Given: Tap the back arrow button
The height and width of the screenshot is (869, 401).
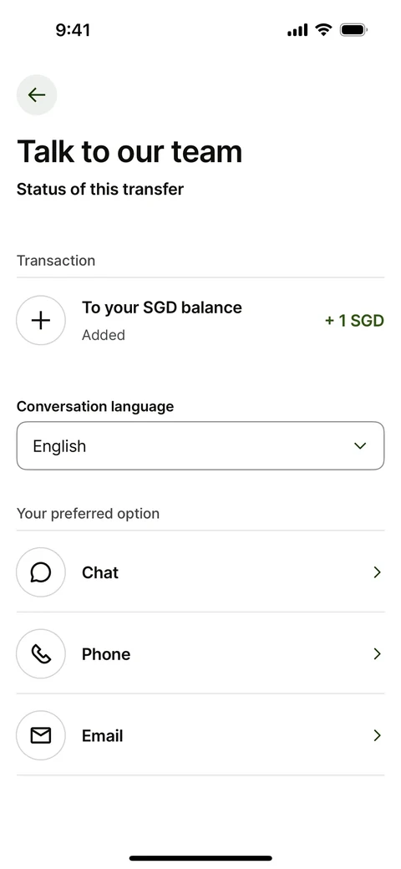Looking at the screenshot, I should pos(37,94).
